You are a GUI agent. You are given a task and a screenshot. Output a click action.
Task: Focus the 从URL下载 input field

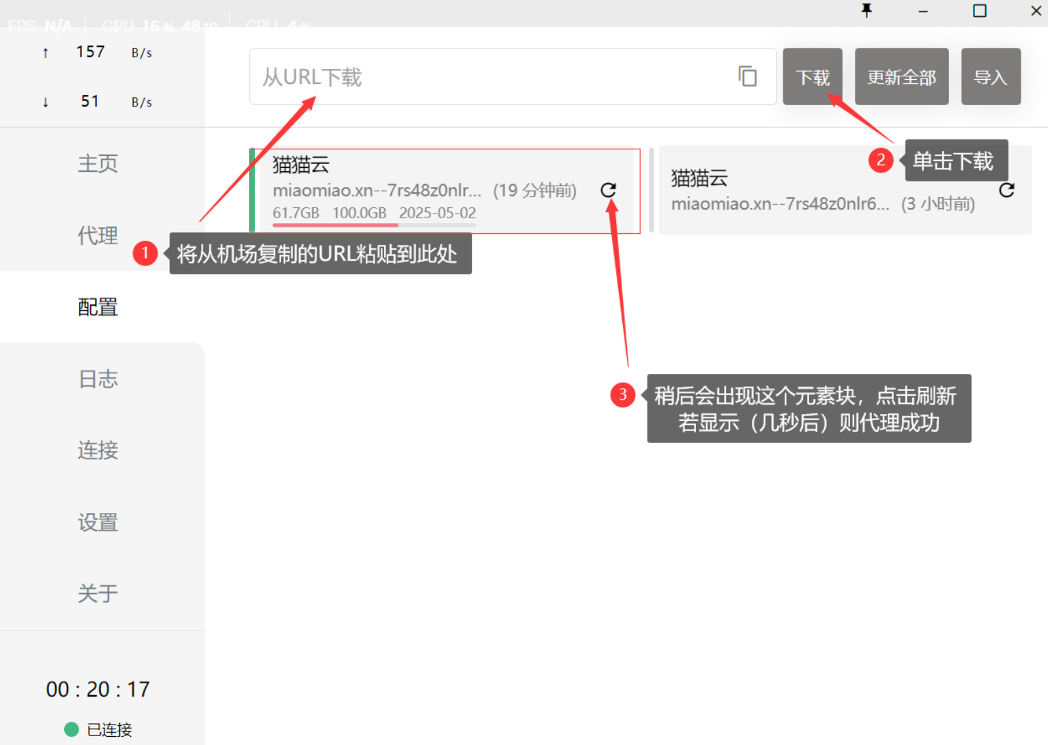point(491,77)
